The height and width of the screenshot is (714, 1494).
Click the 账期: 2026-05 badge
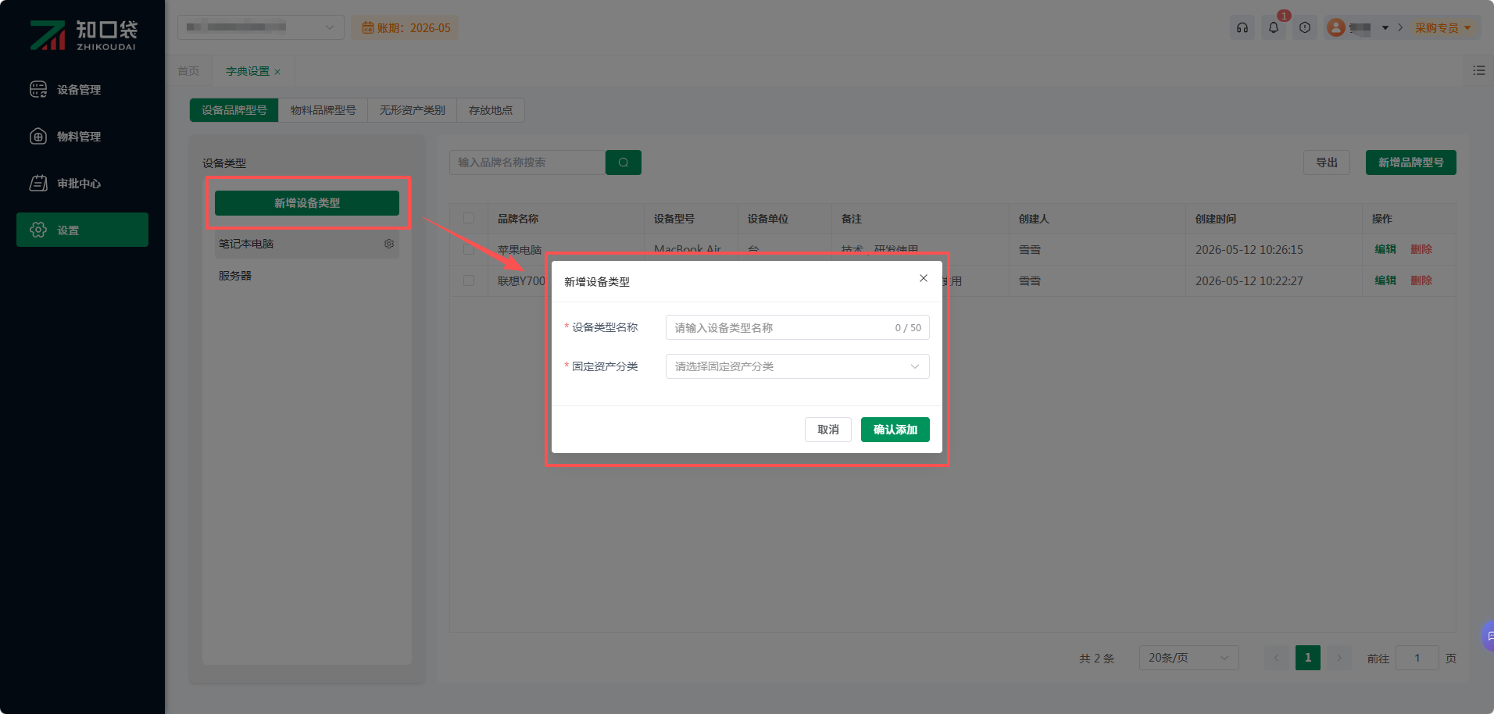(x=405, y=28)
